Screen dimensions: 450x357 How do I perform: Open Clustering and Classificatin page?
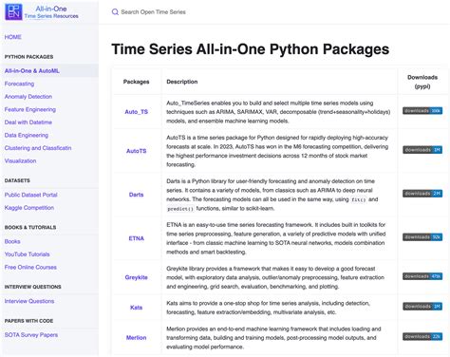click(x=38, y=148)
